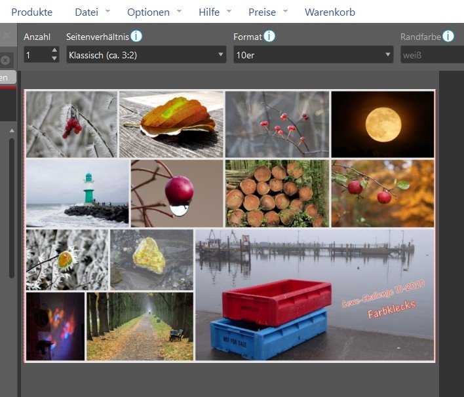Open the Datei menu
464x397 pixels.
coord(87,12)
